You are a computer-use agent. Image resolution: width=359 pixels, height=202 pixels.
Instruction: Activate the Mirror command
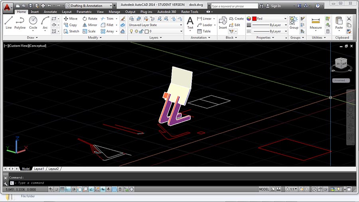[90, 25]
